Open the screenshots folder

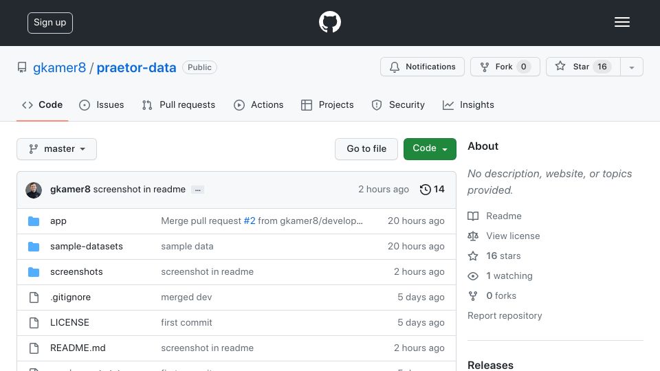[76, 272]
